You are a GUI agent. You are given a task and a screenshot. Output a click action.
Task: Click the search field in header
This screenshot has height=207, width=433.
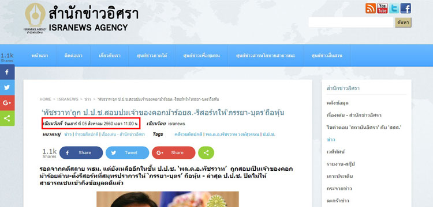350,22
